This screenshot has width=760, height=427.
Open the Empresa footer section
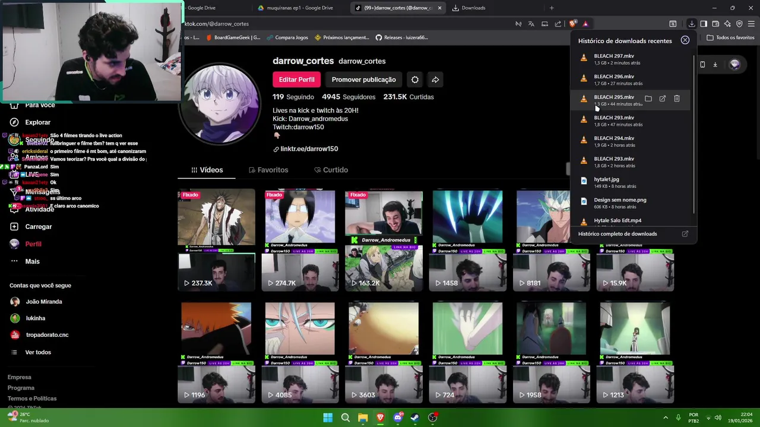pos(19,377)
